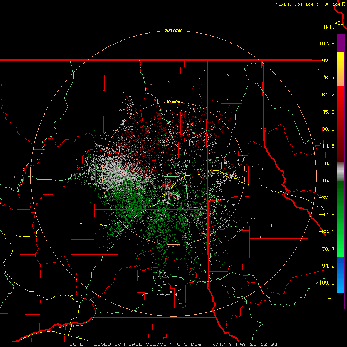Click the 92.3 legend value
Viewport: 347px width, 347px height.
[x=328, y=61]
